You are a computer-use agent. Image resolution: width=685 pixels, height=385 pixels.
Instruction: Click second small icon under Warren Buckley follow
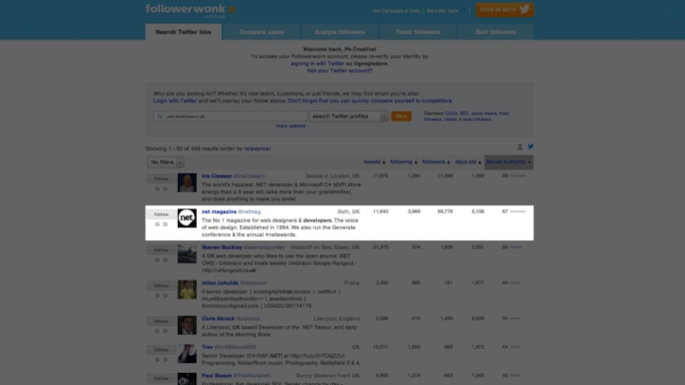[165, 260]
